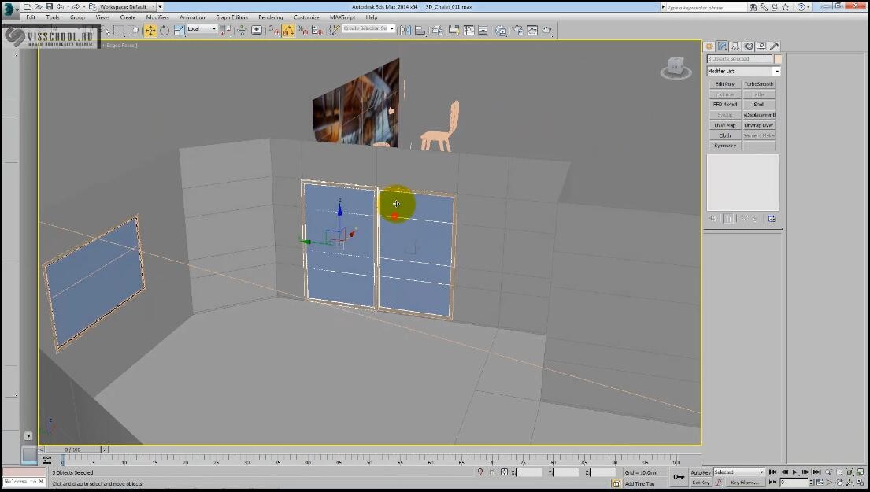Click the Z coordinate input field
Viewport: 870px width, 492px height.
click(x=604, y=472)
